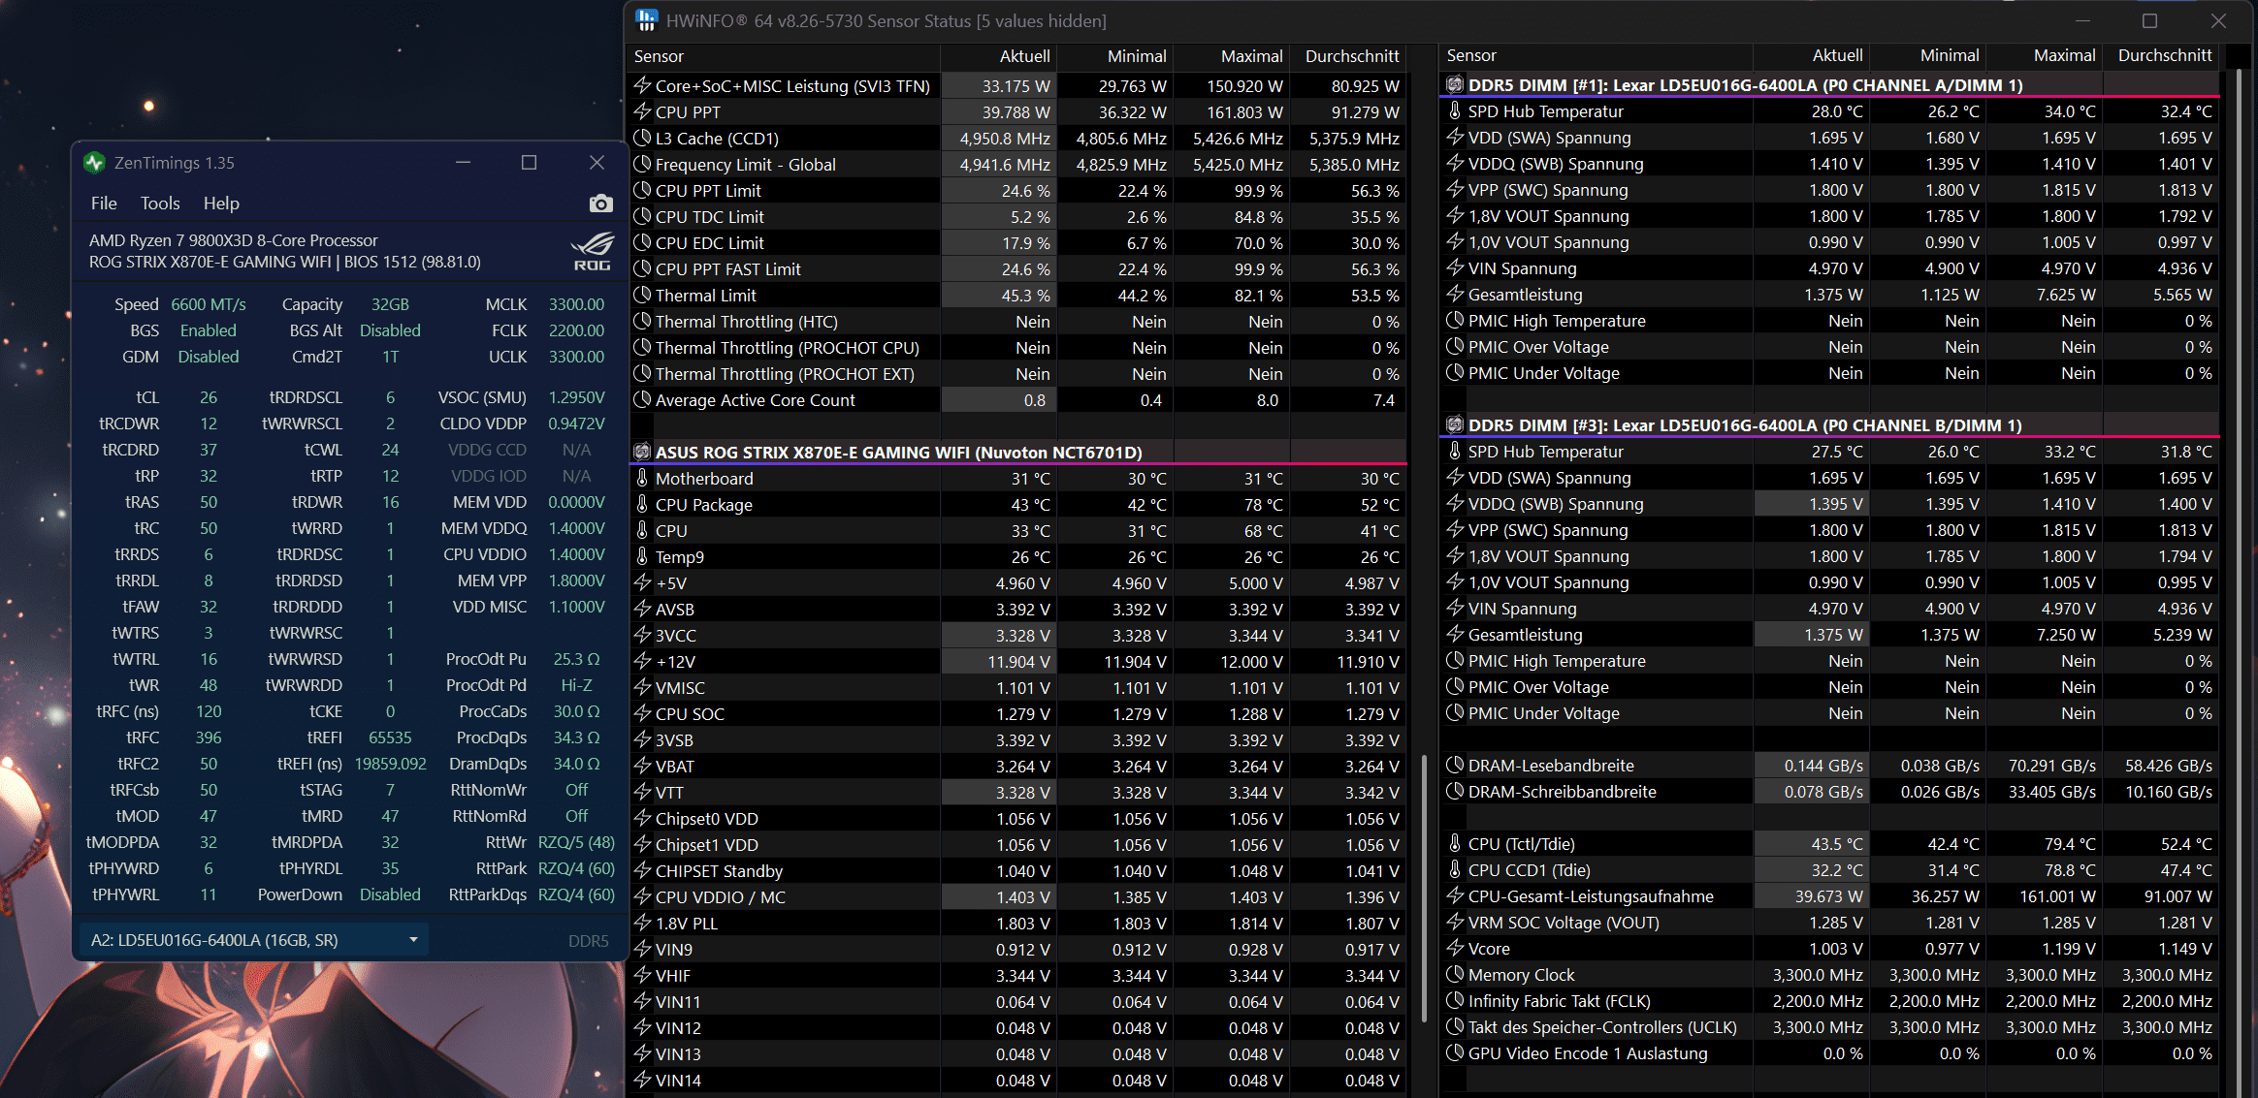The width and height of the screenshot is (2258, 1098).
Task: Click the DDR5 DIMM #1 chip icon
Action: coord(1454,85)
